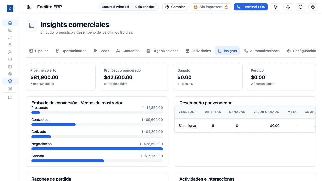Open the user profile icon
Viewport: 322px width, 181px height.
(313, 7)
